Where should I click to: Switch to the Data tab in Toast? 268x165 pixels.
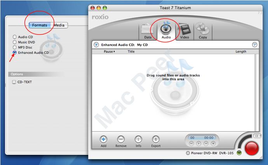click(148, 32)
